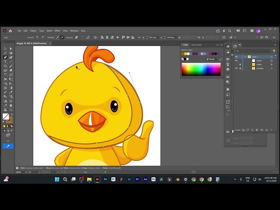Open Windows Start menu
280x210 pixels.
57,179
